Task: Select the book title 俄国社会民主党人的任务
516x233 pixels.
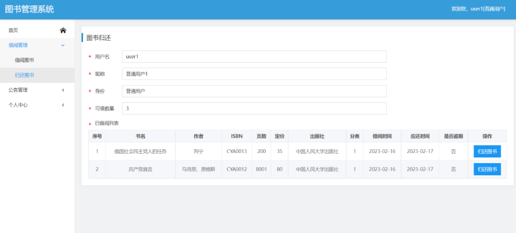Action: click(x=141, y=152)
